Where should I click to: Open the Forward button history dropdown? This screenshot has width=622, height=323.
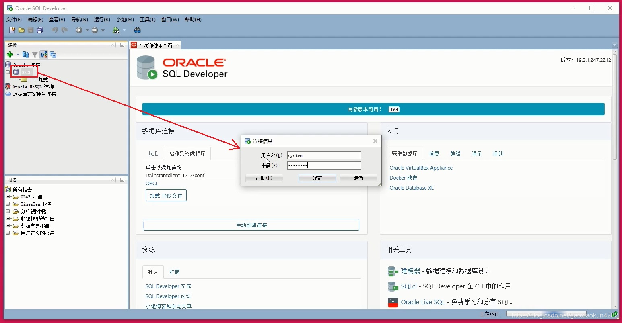(103, 30)
